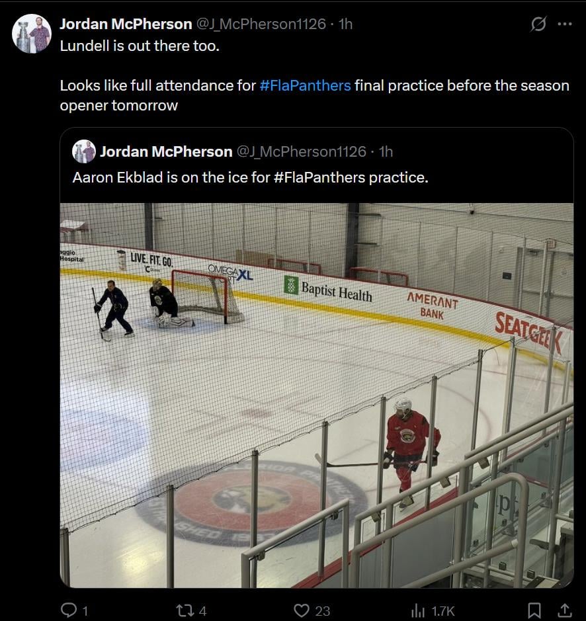586x621 pixels.
Task: Bookmark this post
Action: pos(534,610)
